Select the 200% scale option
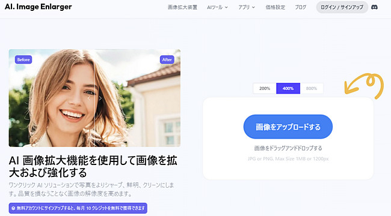391x216 pixels. [265, 88]
